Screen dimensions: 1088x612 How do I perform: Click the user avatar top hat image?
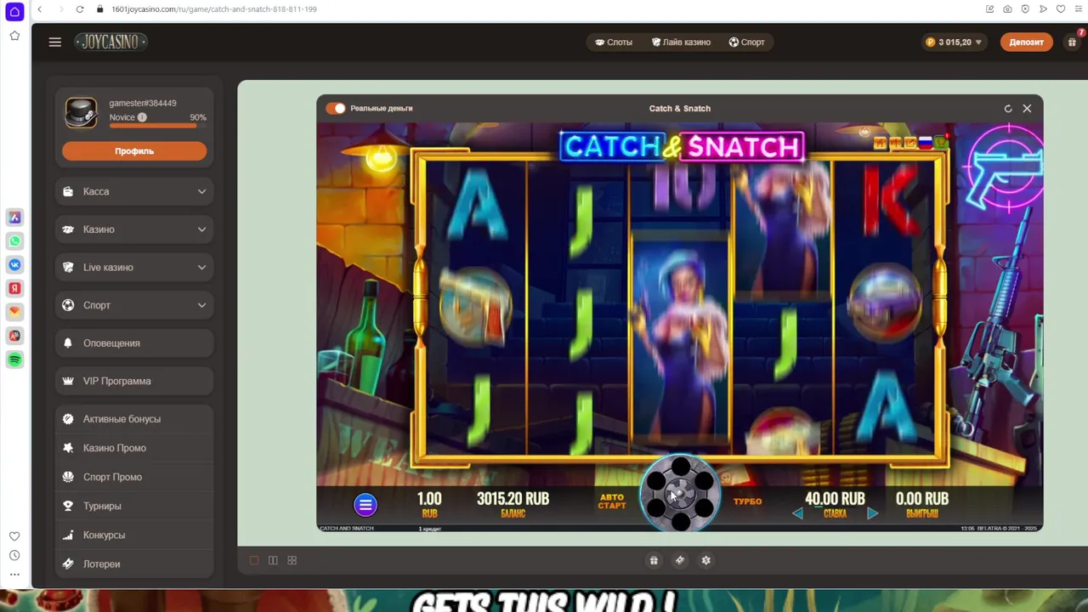(x=82, y=111)
